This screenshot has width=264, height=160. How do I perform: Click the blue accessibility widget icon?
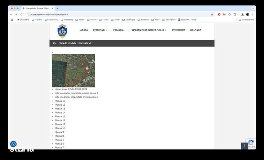[x=13, y=144]
